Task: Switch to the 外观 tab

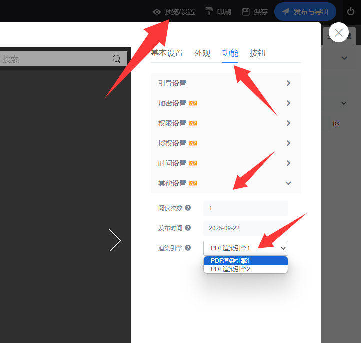Action: point(202,53)
